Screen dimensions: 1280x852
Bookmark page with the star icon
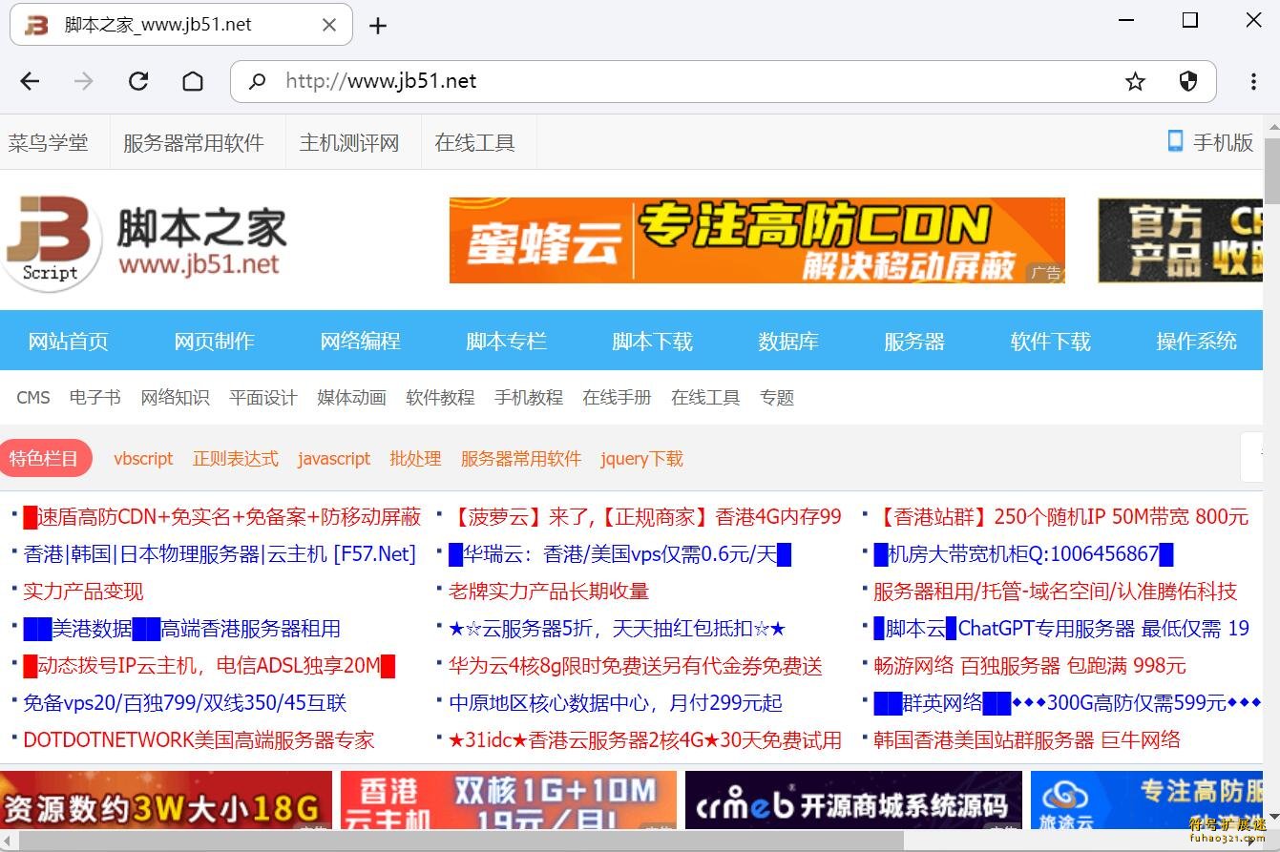tap(1135, 82)
